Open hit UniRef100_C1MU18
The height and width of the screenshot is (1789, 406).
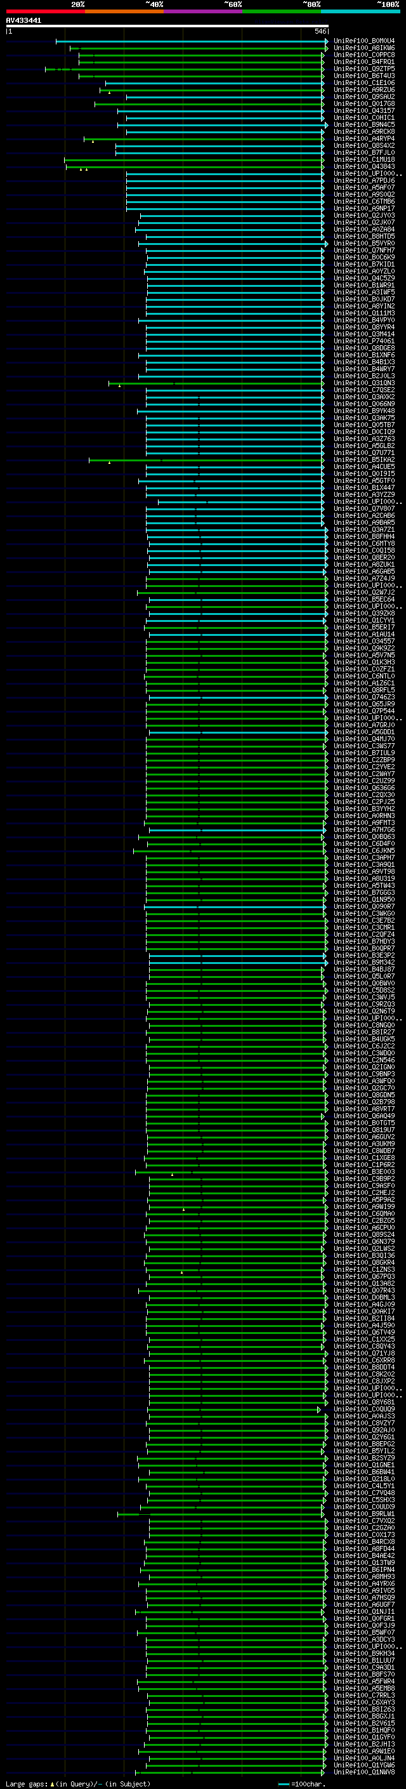click(x=364, y=160)
